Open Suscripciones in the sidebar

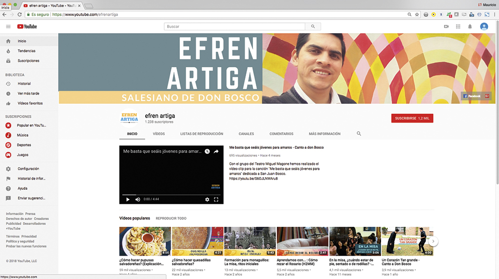click(x=29, y=61)
